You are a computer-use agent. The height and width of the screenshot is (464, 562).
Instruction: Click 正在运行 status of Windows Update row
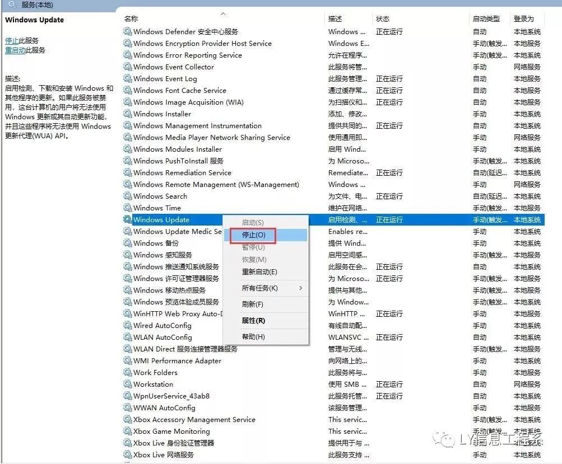(389, 219)
